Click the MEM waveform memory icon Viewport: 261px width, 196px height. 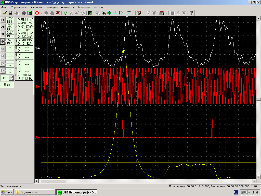(x=128, y=13)
